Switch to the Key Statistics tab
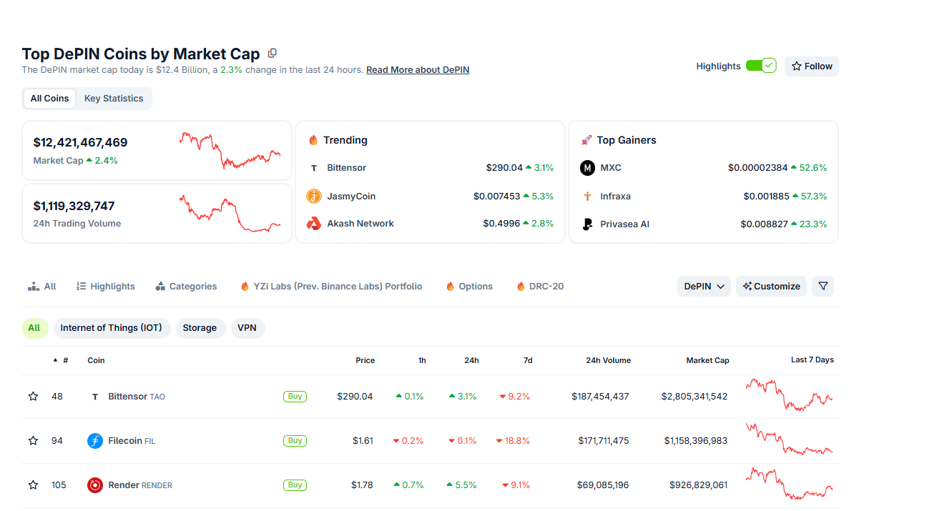This screenshot has width=942, height=511. tap(114, 98)
